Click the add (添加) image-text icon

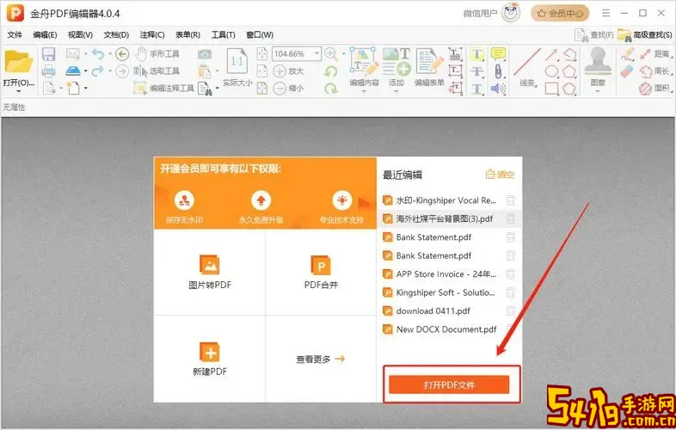[x=396, y=61]
